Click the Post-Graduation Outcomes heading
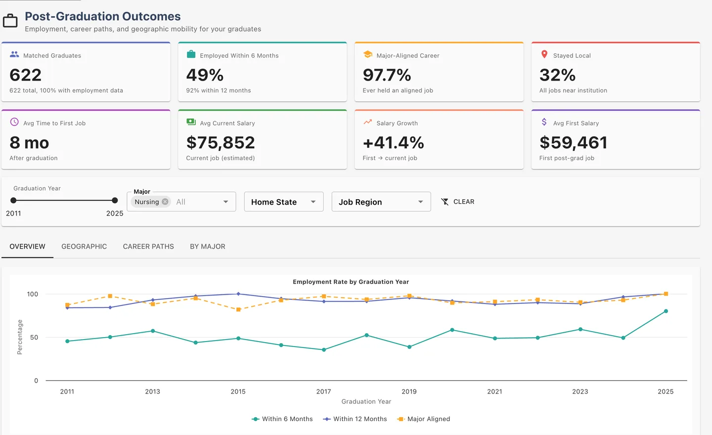712x435 pixels. [103, 16]
